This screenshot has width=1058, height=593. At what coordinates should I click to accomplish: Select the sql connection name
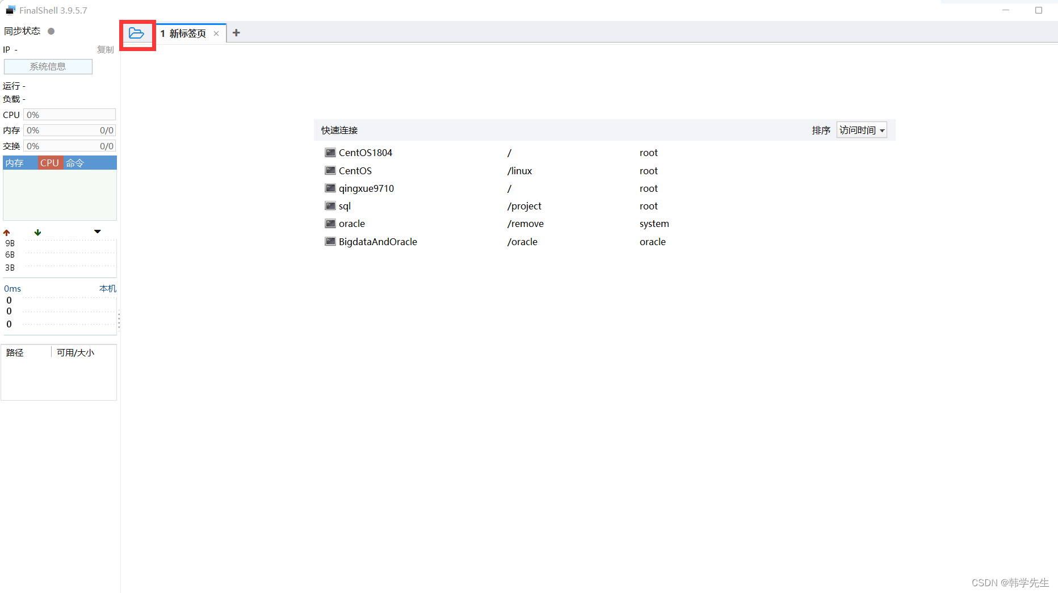point(345,206)
